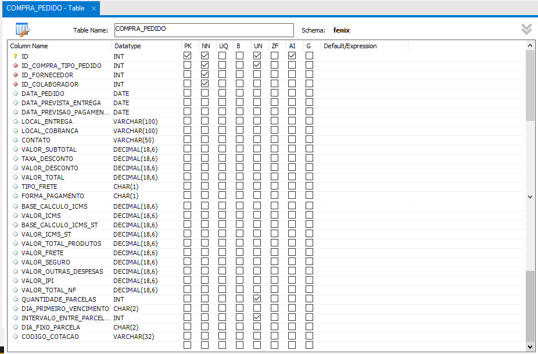Select the DIA_PRIMEIRO_VENCIMENTO column name
The height and width of the screenshot is (354, 538).
[x=65, y=308]
